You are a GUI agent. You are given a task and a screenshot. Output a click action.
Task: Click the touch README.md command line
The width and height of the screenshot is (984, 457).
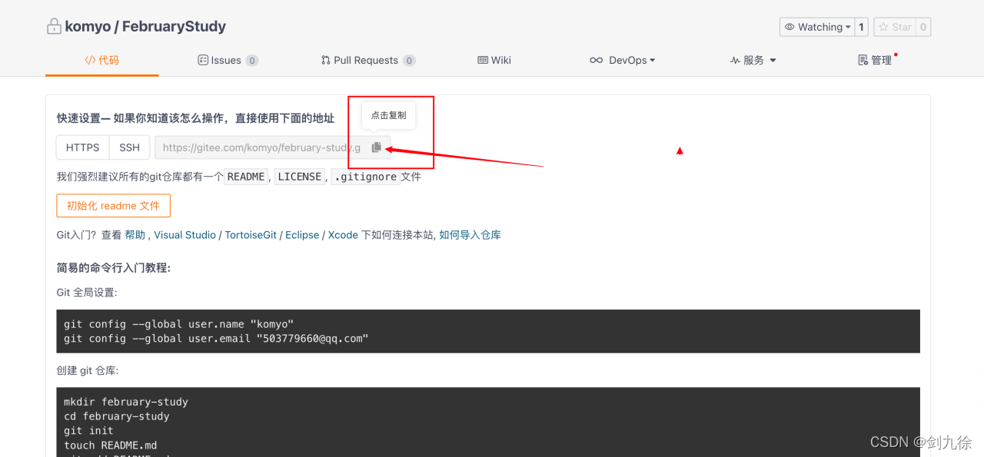coord(111,445)
